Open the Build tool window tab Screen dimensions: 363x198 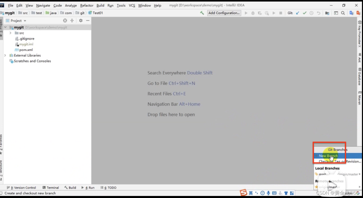click(x=70, y=188)
